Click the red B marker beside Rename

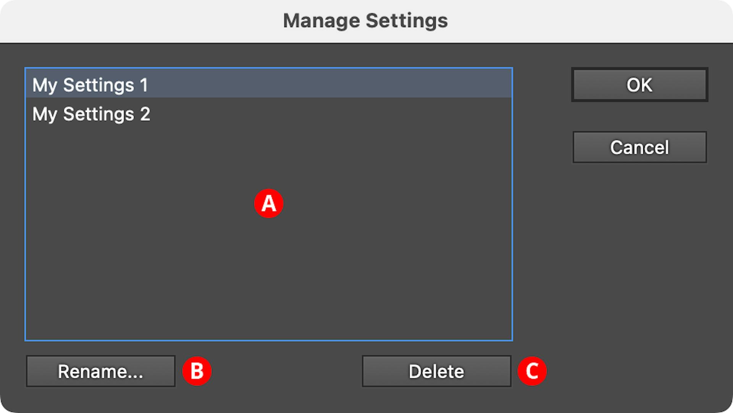point(197,371)
